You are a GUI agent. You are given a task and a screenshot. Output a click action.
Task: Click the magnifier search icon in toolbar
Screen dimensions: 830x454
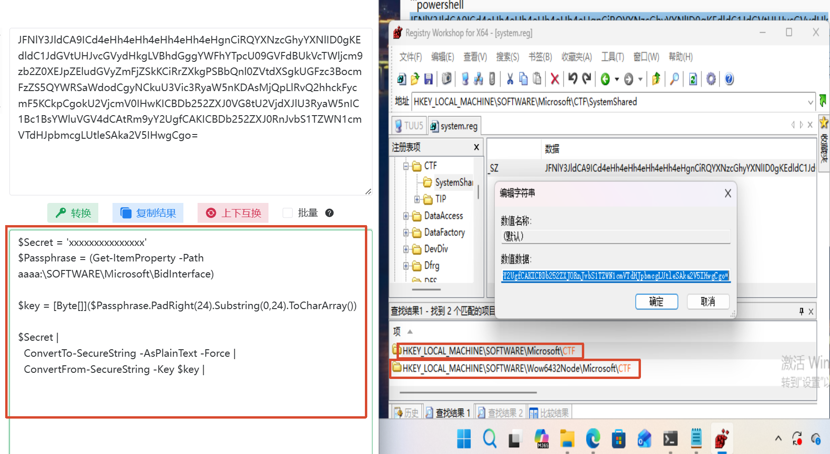[674, 79]
